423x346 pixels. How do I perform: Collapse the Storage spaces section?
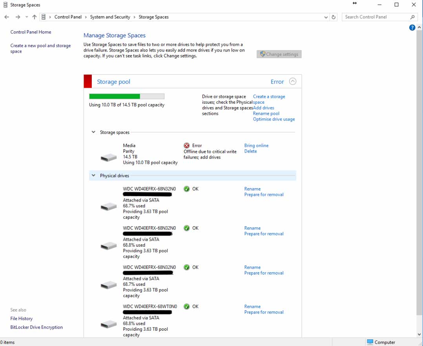point(93,132)
